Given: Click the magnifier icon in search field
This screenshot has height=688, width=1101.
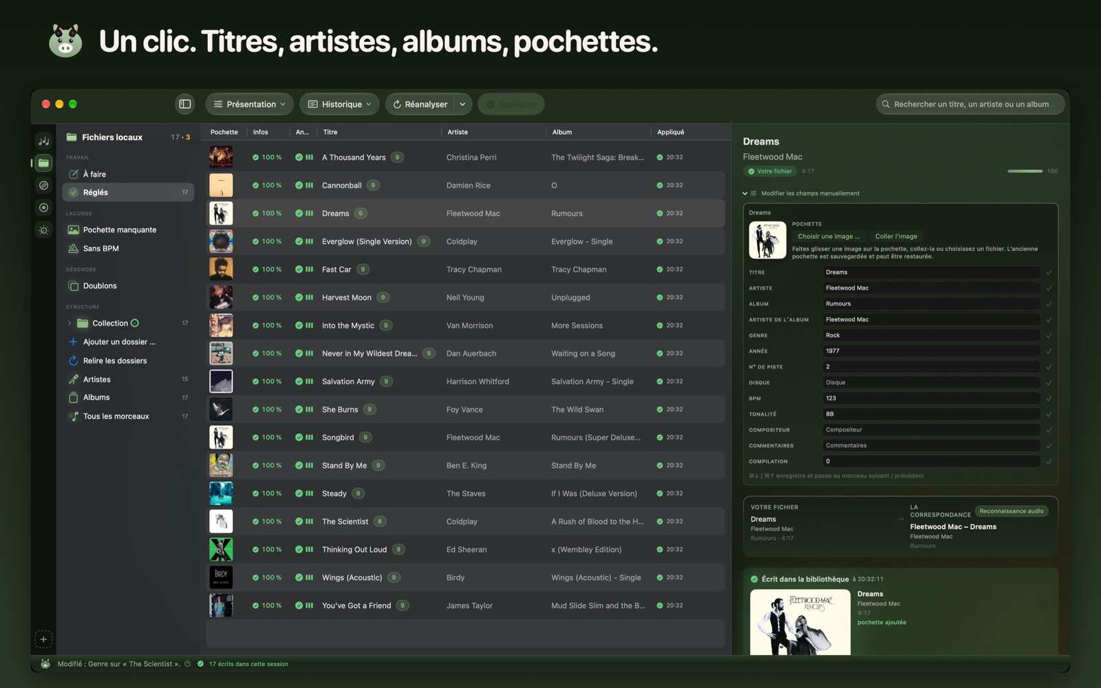Looking at the screenshot, I should click(886, 104).
